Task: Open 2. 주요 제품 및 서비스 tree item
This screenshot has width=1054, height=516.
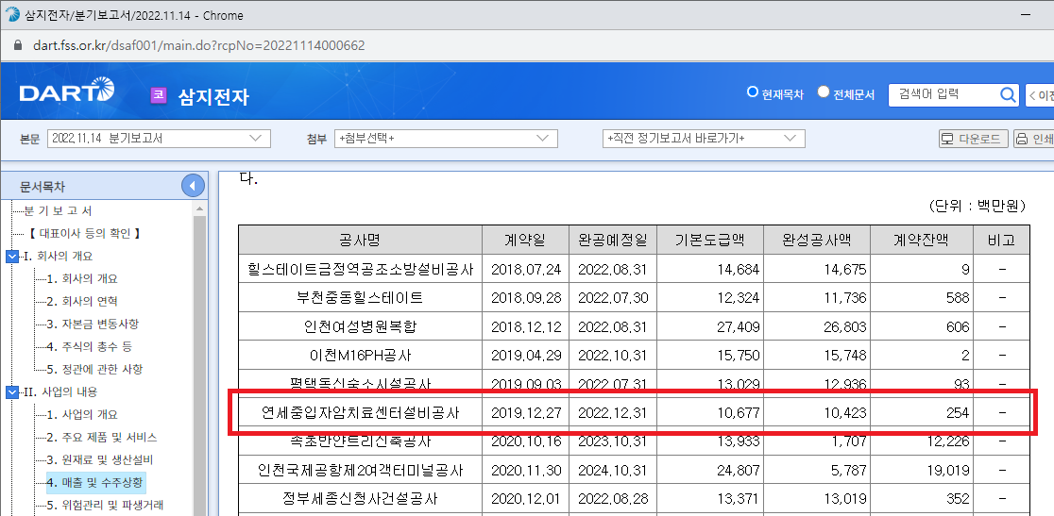Action: tap(102, 438)
